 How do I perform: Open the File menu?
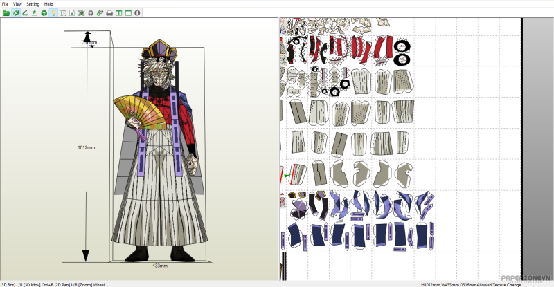(5, 3)
